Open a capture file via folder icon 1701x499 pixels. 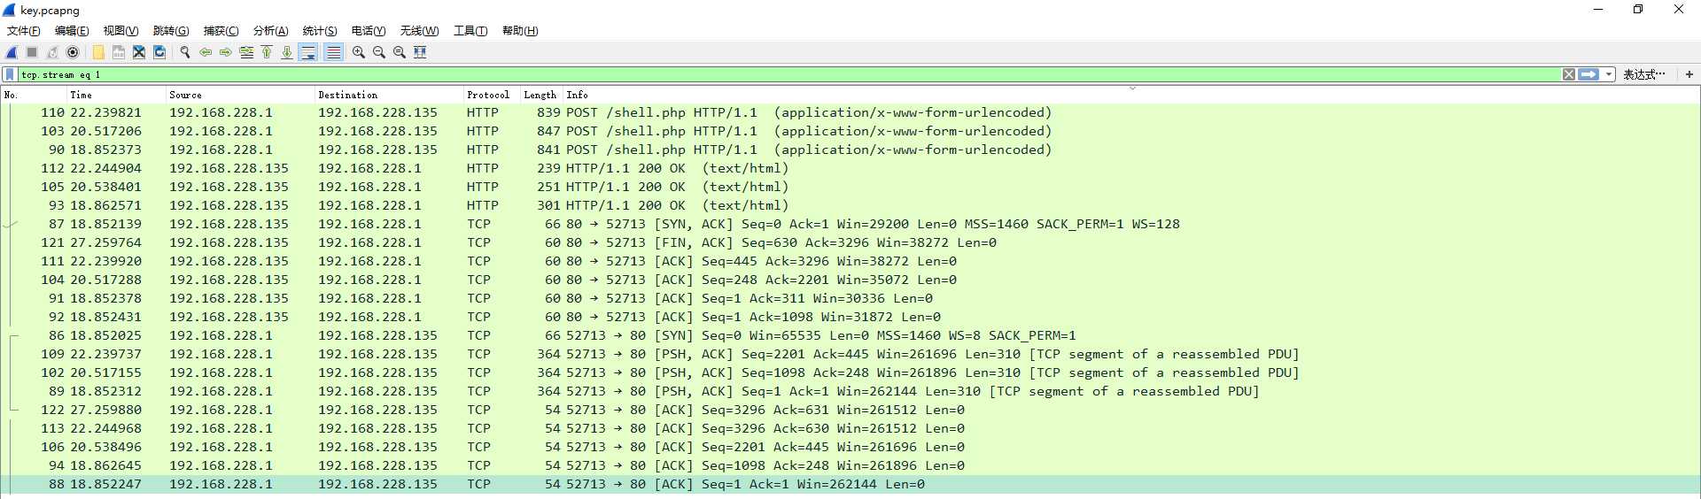pos(98,52)
